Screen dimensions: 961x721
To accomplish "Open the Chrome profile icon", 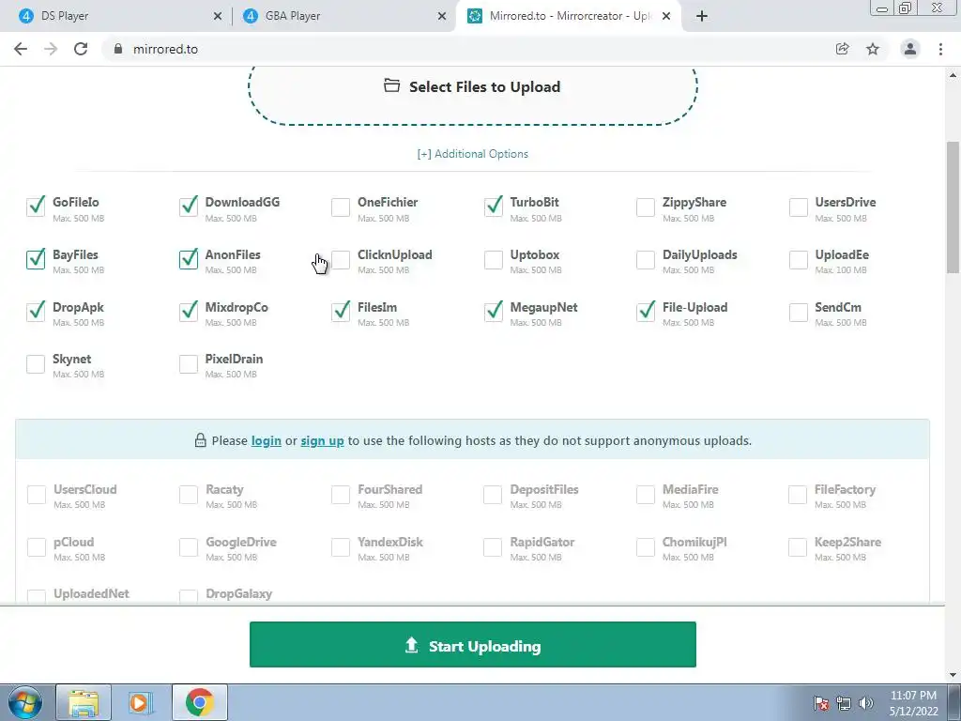I will (910, 49).
